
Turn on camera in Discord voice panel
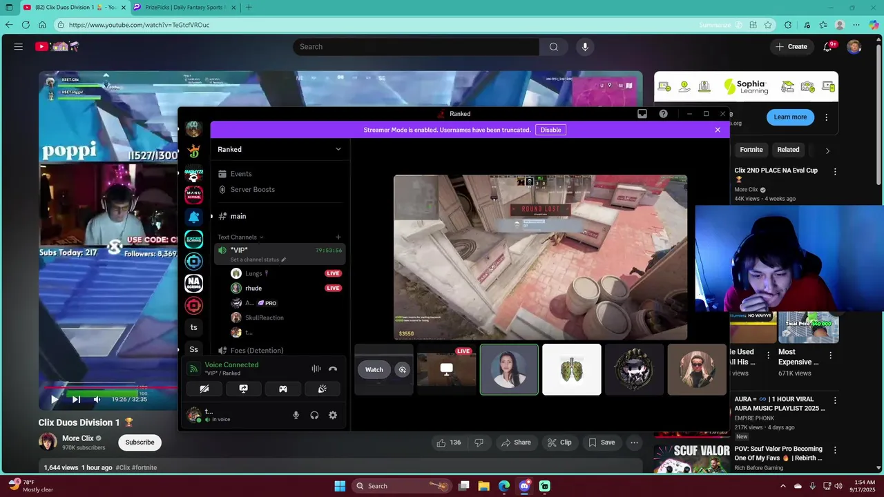pyautogui.click(x=204, y=389)
